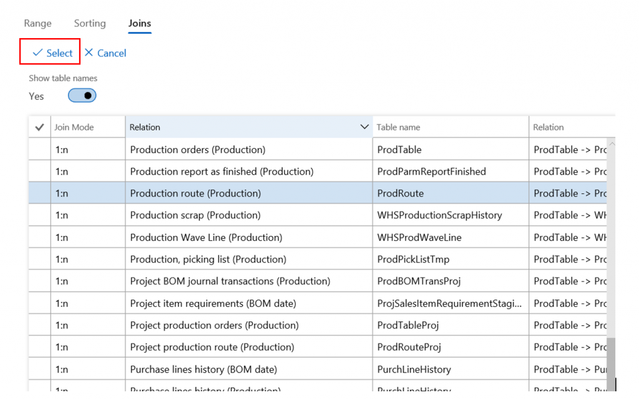Viewport: 639px width, 400px height.
Task: Tick the row checkbox for Production orders
Action: [39, 150]
